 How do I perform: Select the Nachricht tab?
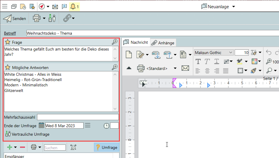136,42
